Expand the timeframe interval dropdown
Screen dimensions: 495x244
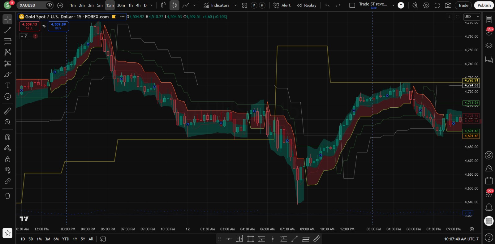coord(152,5)
